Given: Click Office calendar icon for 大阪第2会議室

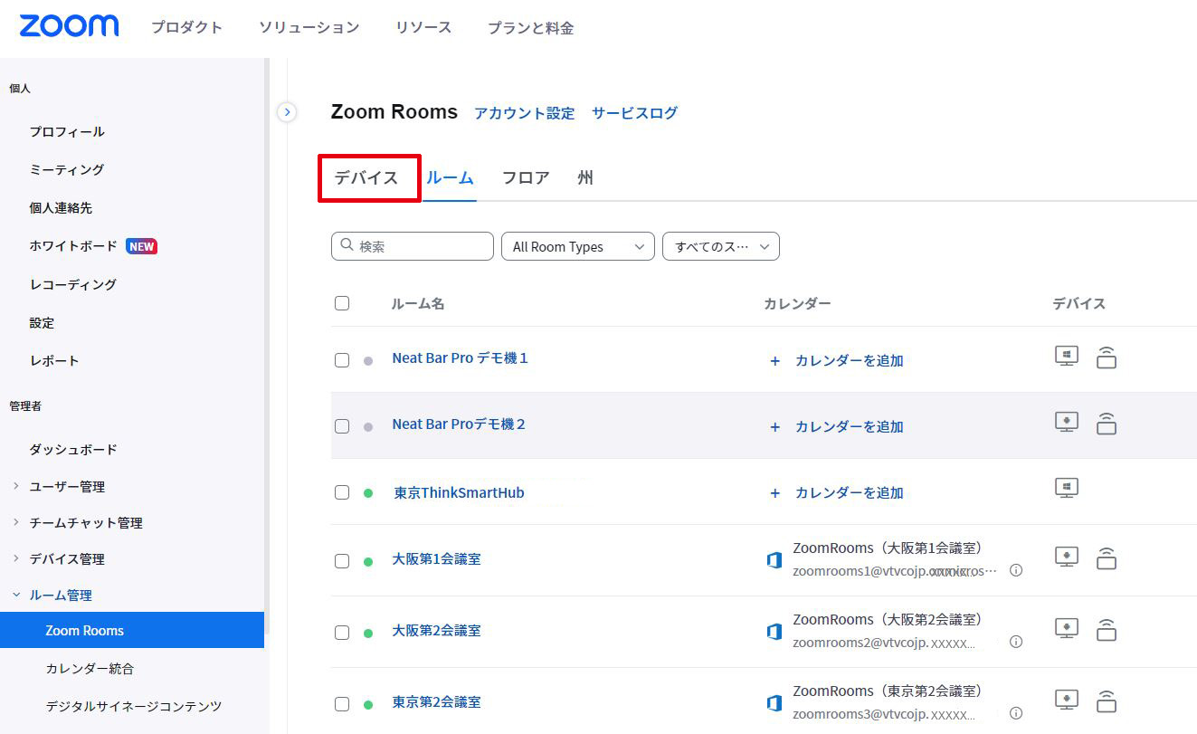Looking at the screenshot, I should pos(774,632).
